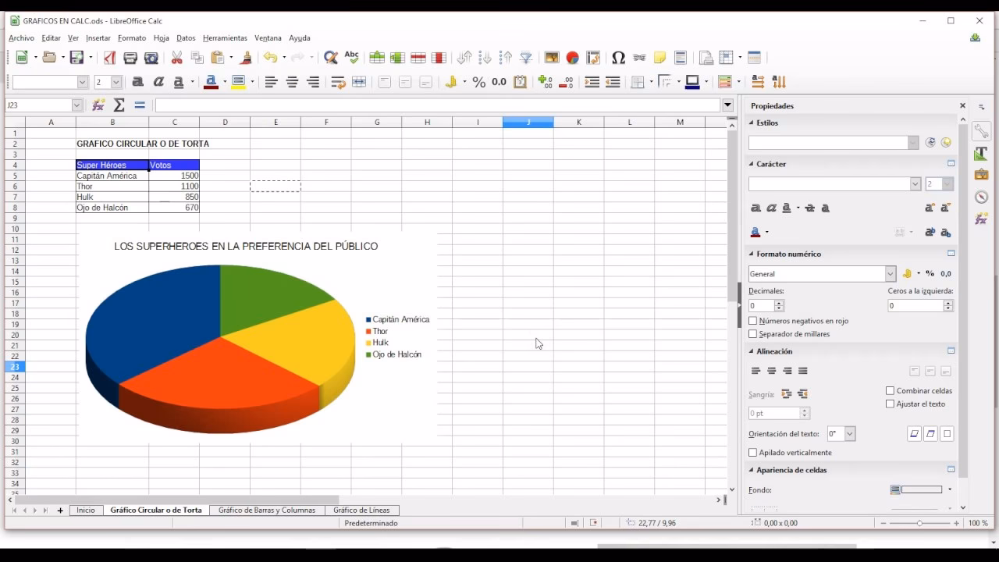Open the Formato numérico General dropdown

pos(891,273)
